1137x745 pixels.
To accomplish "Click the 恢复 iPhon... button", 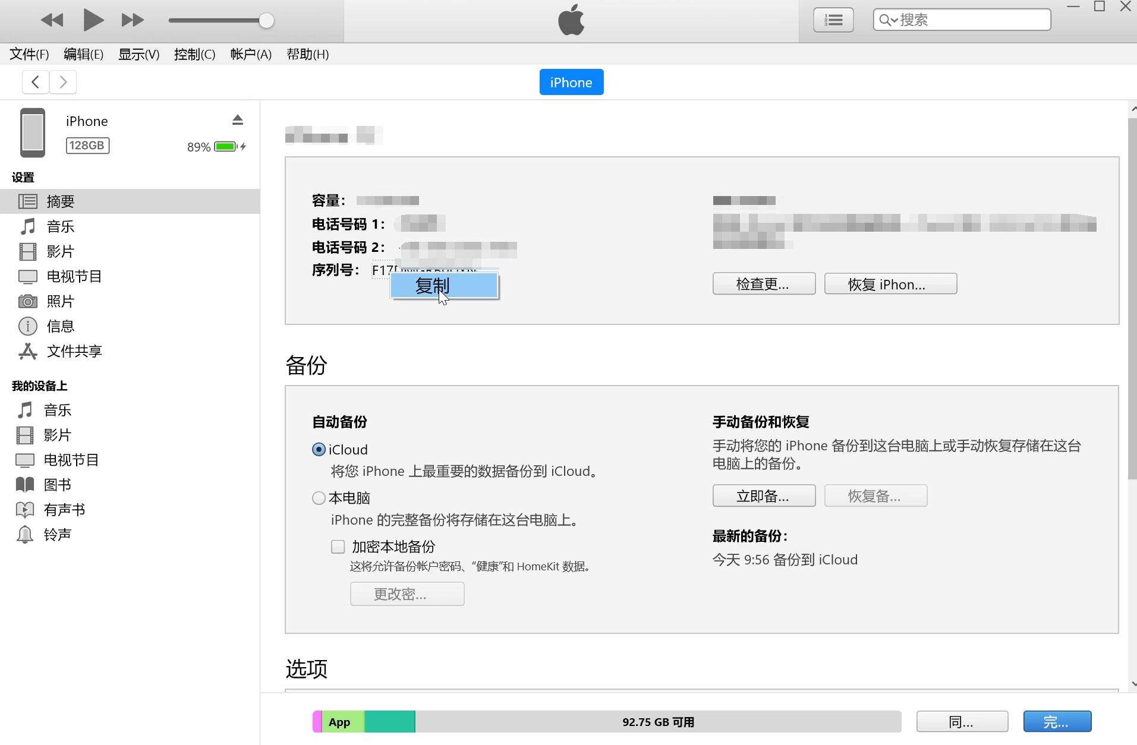I will pos(890,284).
